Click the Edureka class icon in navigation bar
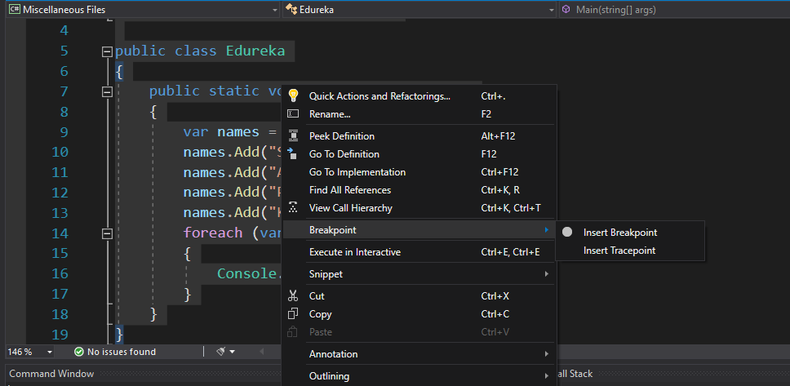This screenshot has height=386, width=790. (x=291, y=9)
